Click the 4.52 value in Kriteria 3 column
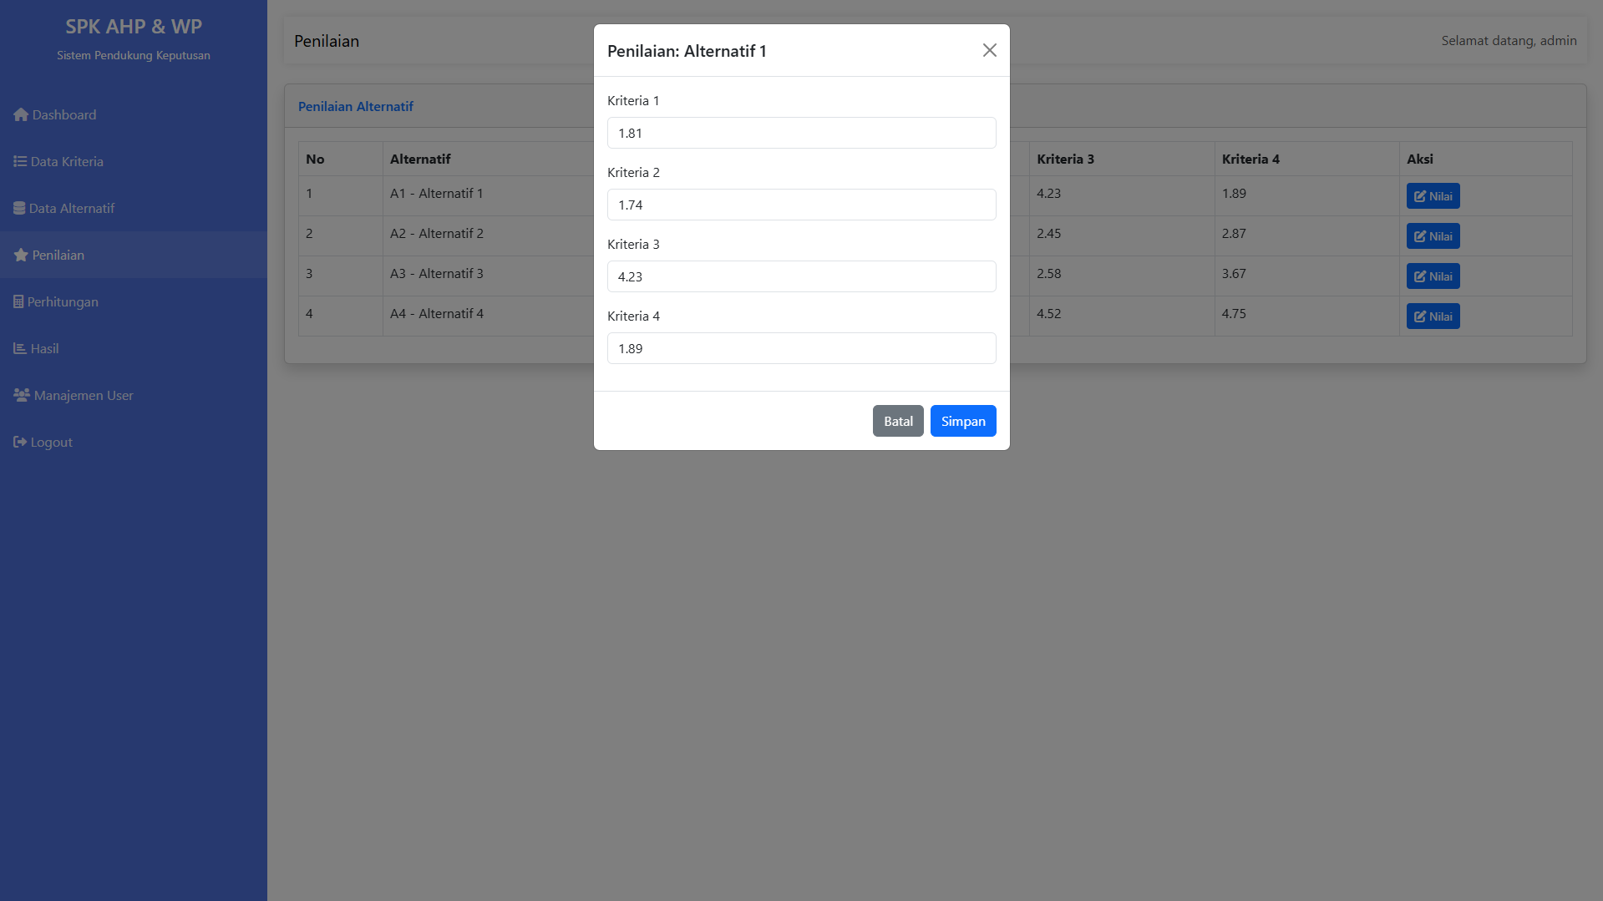1603x901 pixels. point(1049,314)
